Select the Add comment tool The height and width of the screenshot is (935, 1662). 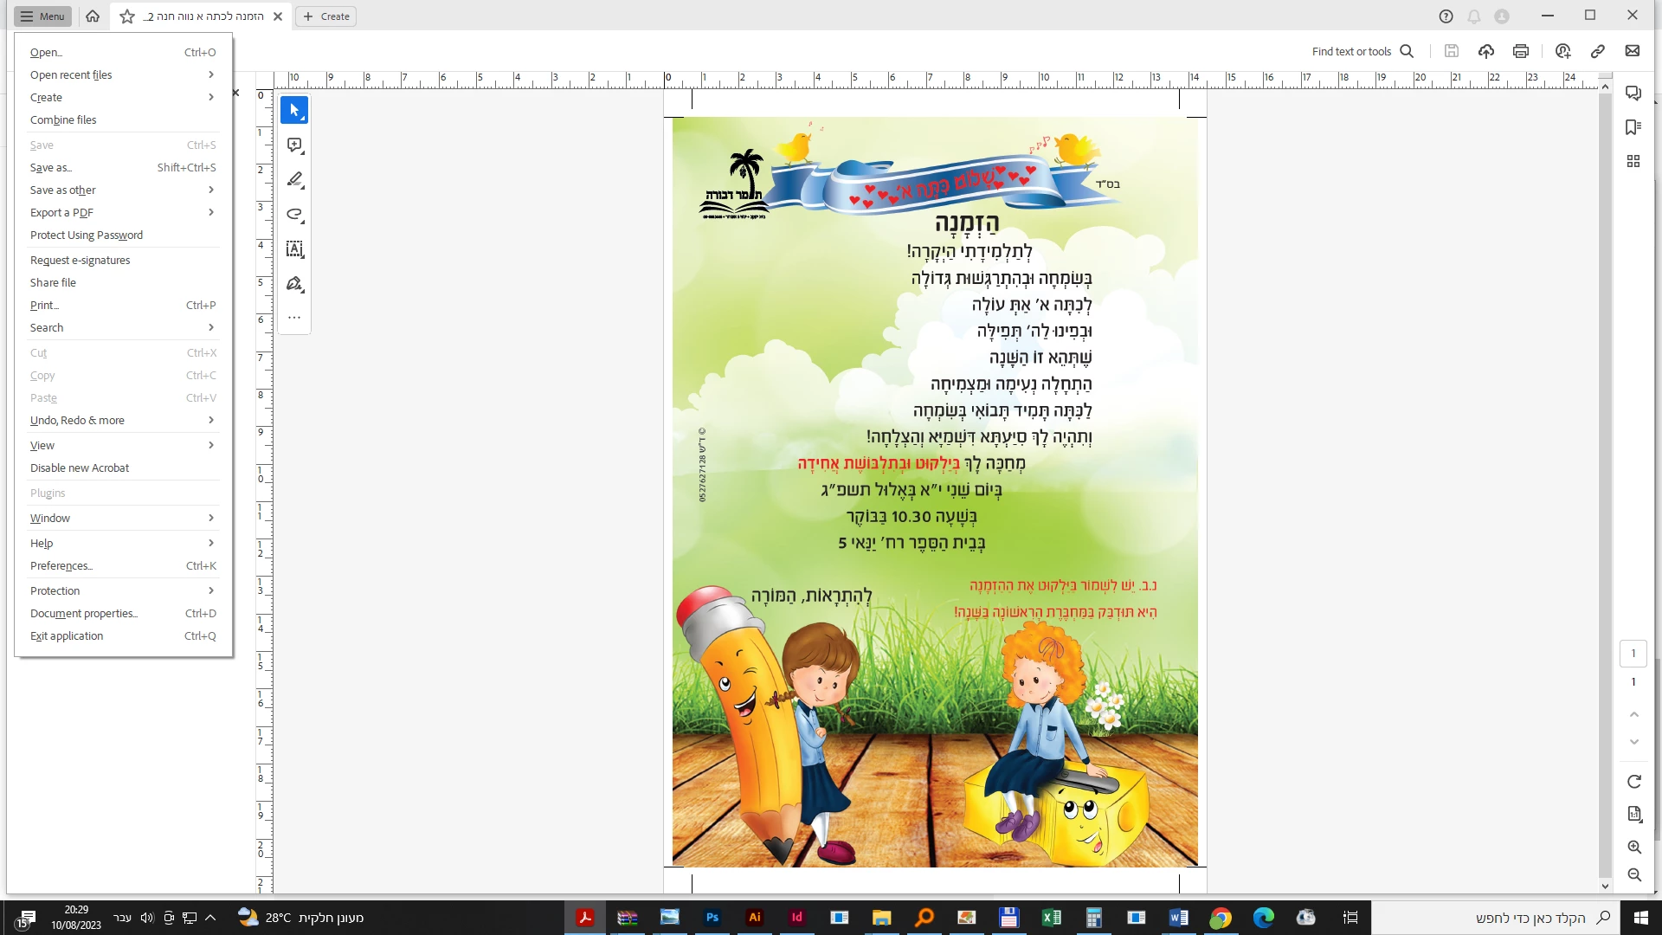294,145
